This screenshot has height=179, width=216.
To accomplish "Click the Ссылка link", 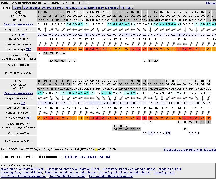I will (x=210, y=150).
